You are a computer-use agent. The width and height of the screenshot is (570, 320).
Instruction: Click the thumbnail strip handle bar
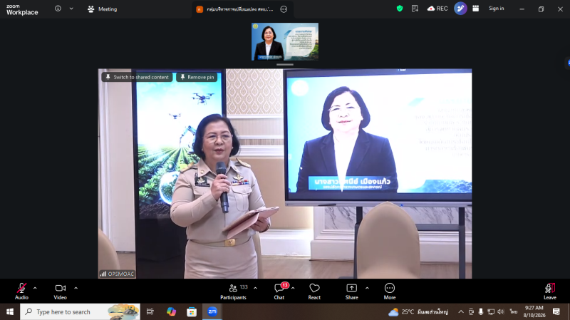tap(285, 65)
